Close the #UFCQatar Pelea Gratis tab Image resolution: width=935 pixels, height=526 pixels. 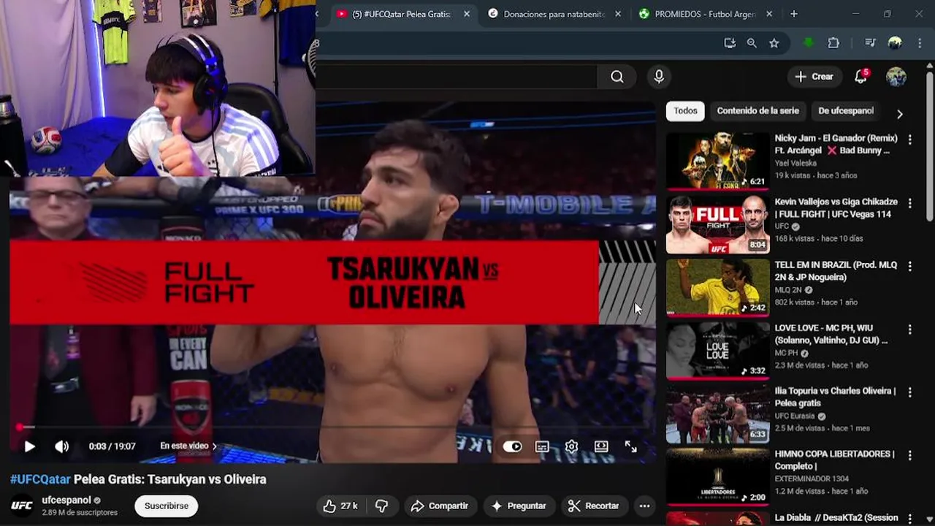(467, 14)
